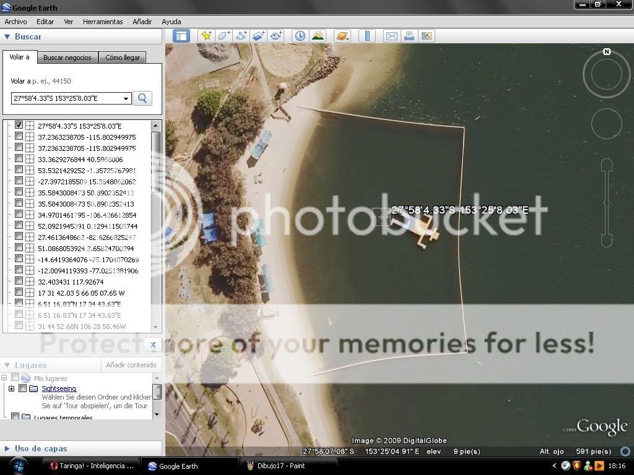Screen dimensions: 634x475
Task: Click the Windows Start orb
Action: point(18,465)
